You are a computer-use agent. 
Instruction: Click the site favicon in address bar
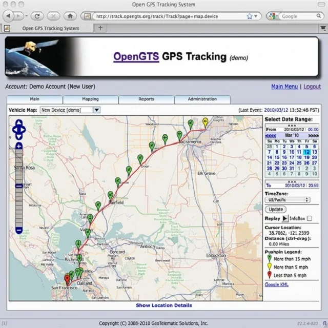coord(88,16)
